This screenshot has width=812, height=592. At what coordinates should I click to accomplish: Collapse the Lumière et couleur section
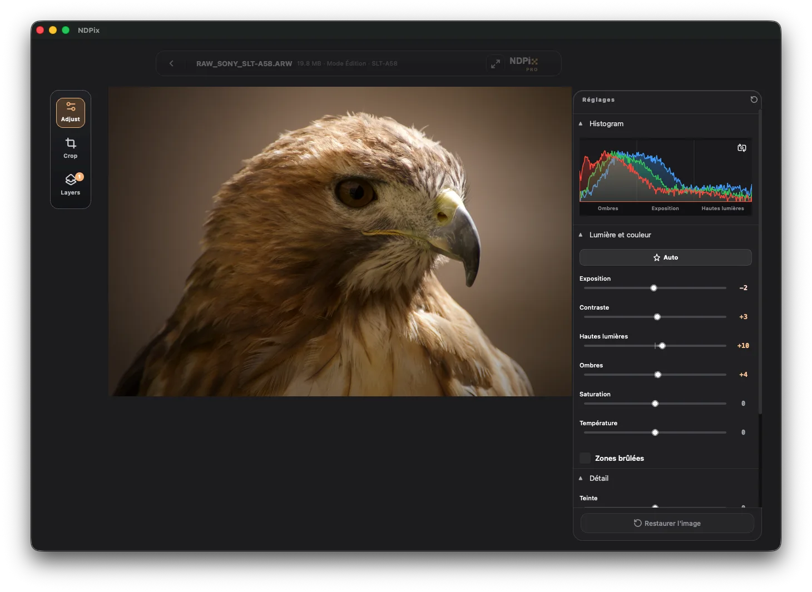tap(581, 235)
